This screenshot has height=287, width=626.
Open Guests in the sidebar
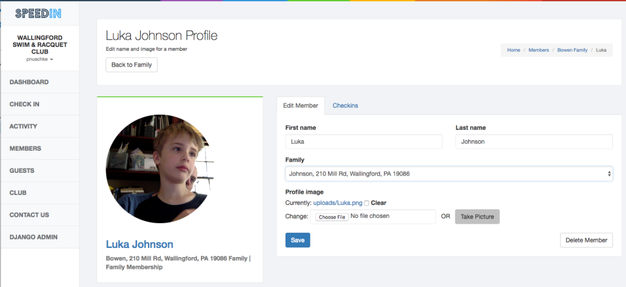[x=22, y=171]
